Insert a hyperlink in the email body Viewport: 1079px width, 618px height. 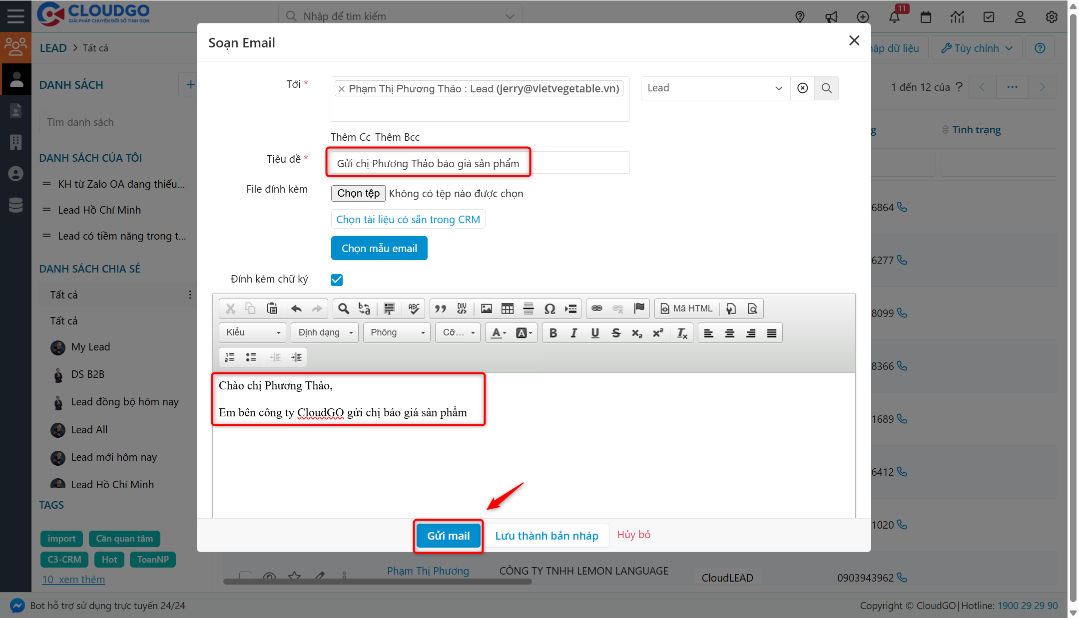[597, 309]
